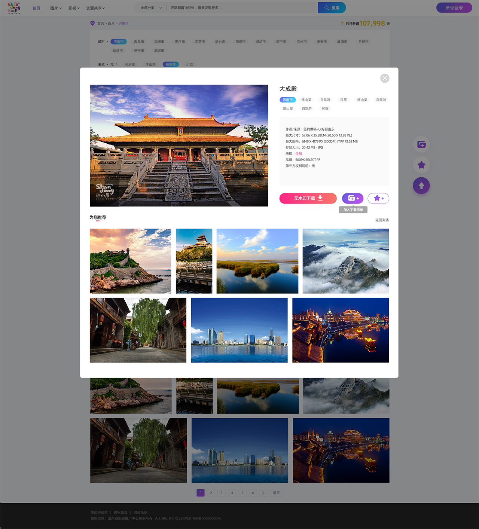Select the 济宁市 city filter
The image size is (479, 529).
click(x=281, y=42)
